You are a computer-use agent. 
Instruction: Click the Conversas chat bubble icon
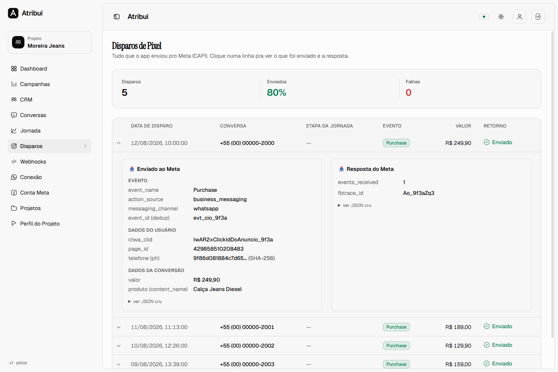[14, 115]
